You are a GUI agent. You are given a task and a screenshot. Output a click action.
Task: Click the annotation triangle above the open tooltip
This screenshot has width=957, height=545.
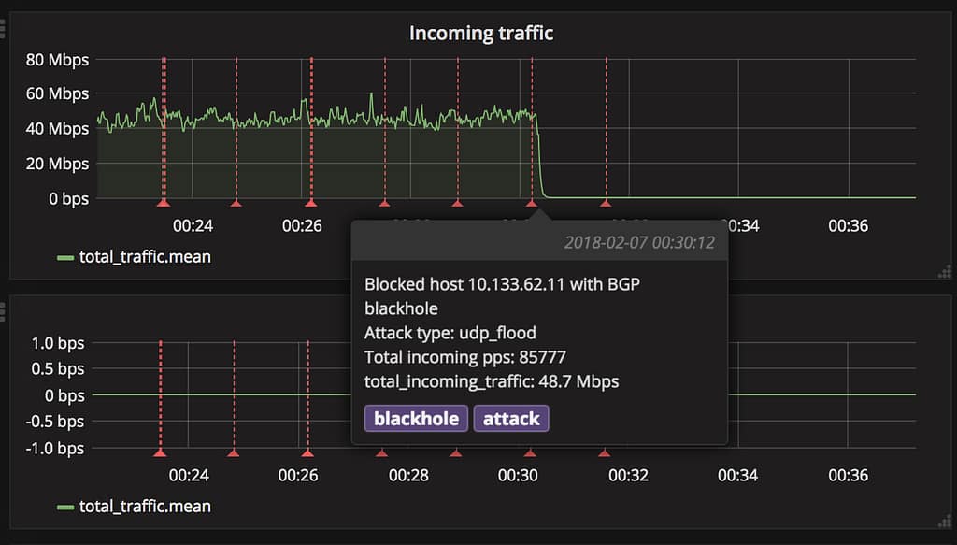532,202
